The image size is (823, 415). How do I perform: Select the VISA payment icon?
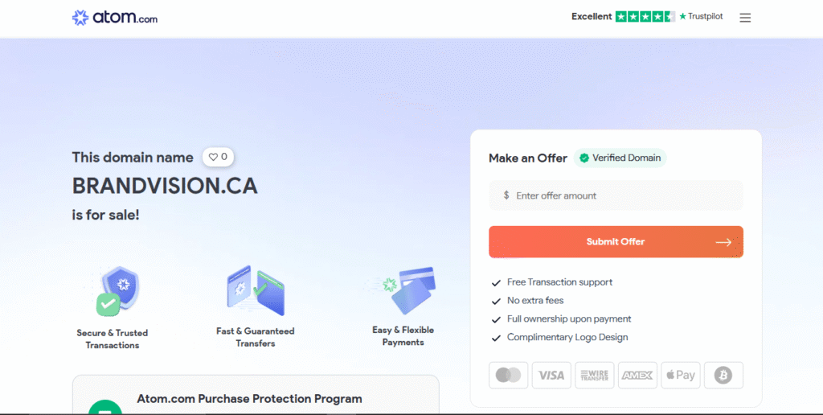pyautogui.click(x=551, y=375)
